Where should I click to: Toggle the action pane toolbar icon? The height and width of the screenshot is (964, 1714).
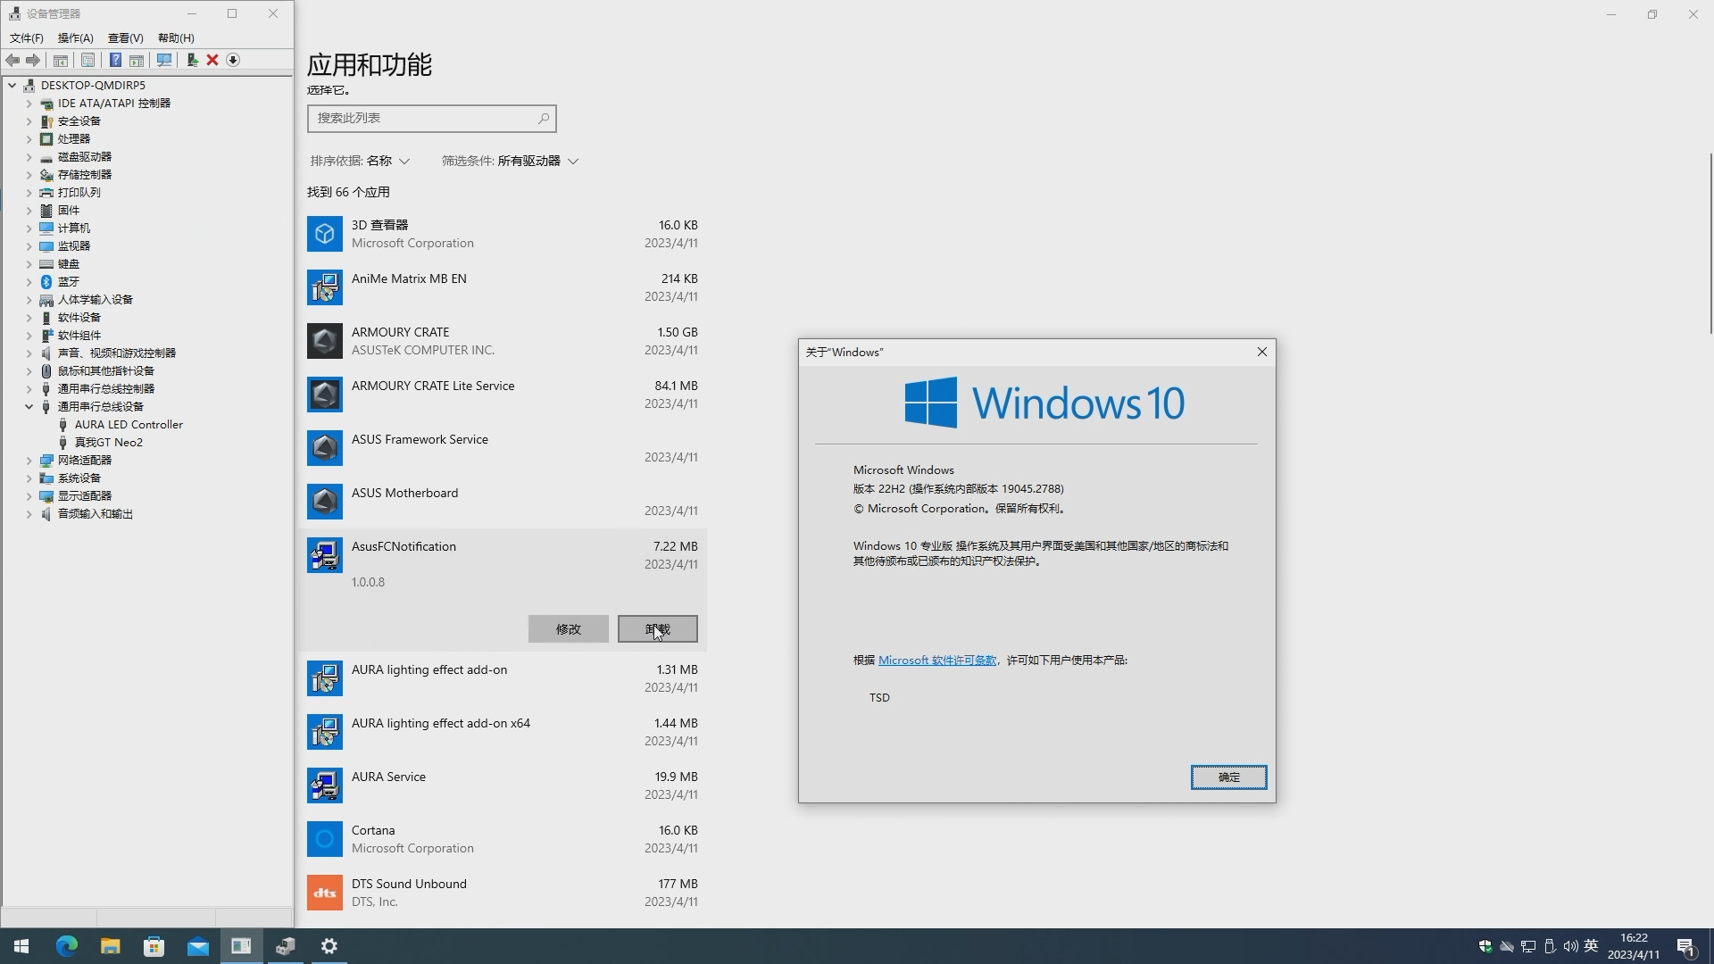(x=137, y=60)
